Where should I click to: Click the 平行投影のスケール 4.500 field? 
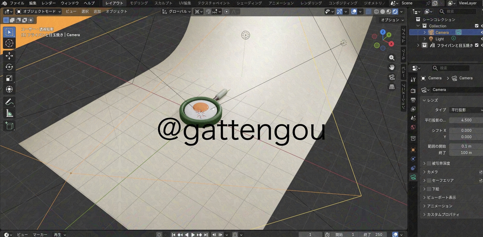pos(466,120)
